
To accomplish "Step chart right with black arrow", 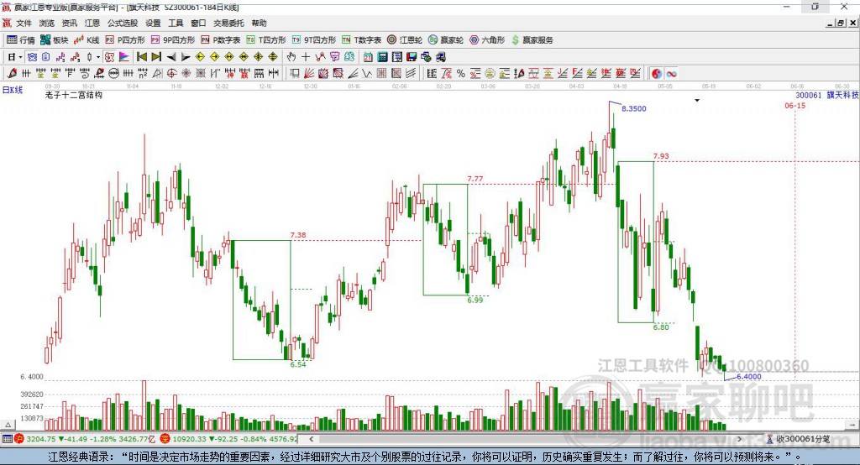I will tap(186, 57).
